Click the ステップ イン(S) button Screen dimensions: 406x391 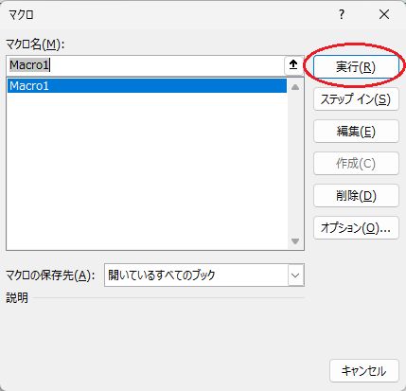click(356, 99)
